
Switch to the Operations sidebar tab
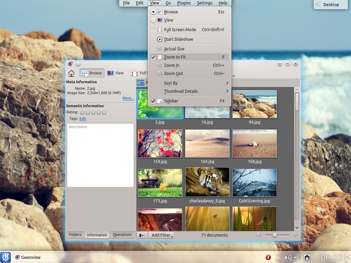(x=122, y=235)
